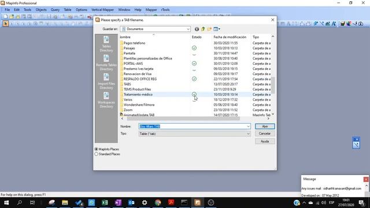Sort by Fecha de modificación column
370x208 pixels.
point(230,37)
